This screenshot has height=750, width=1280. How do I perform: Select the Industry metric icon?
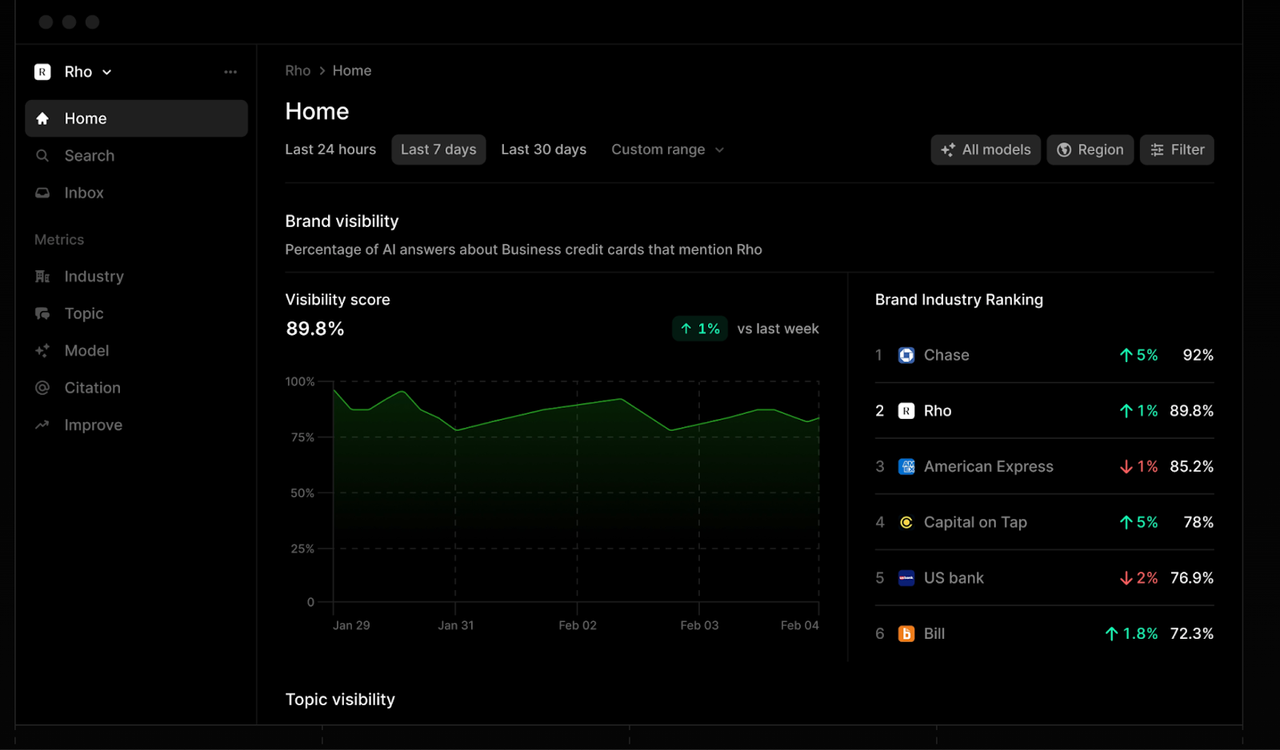[42, 276]
